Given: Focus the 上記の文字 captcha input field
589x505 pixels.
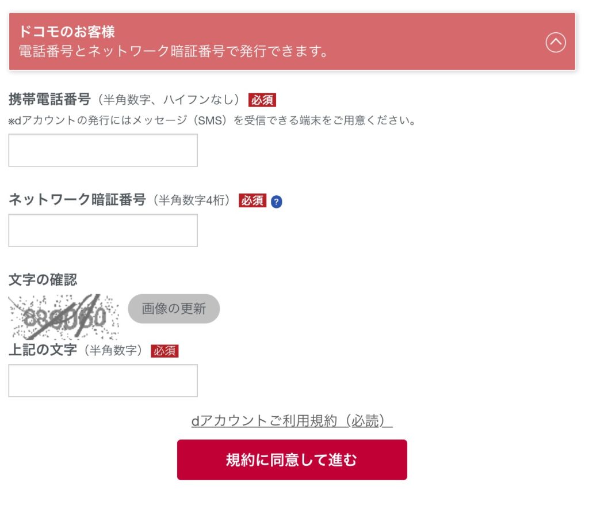Looking at the screenshot, I should (x=103, y=381).
